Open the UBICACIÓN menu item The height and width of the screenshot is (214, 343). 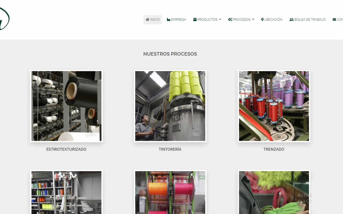[273, 20]
